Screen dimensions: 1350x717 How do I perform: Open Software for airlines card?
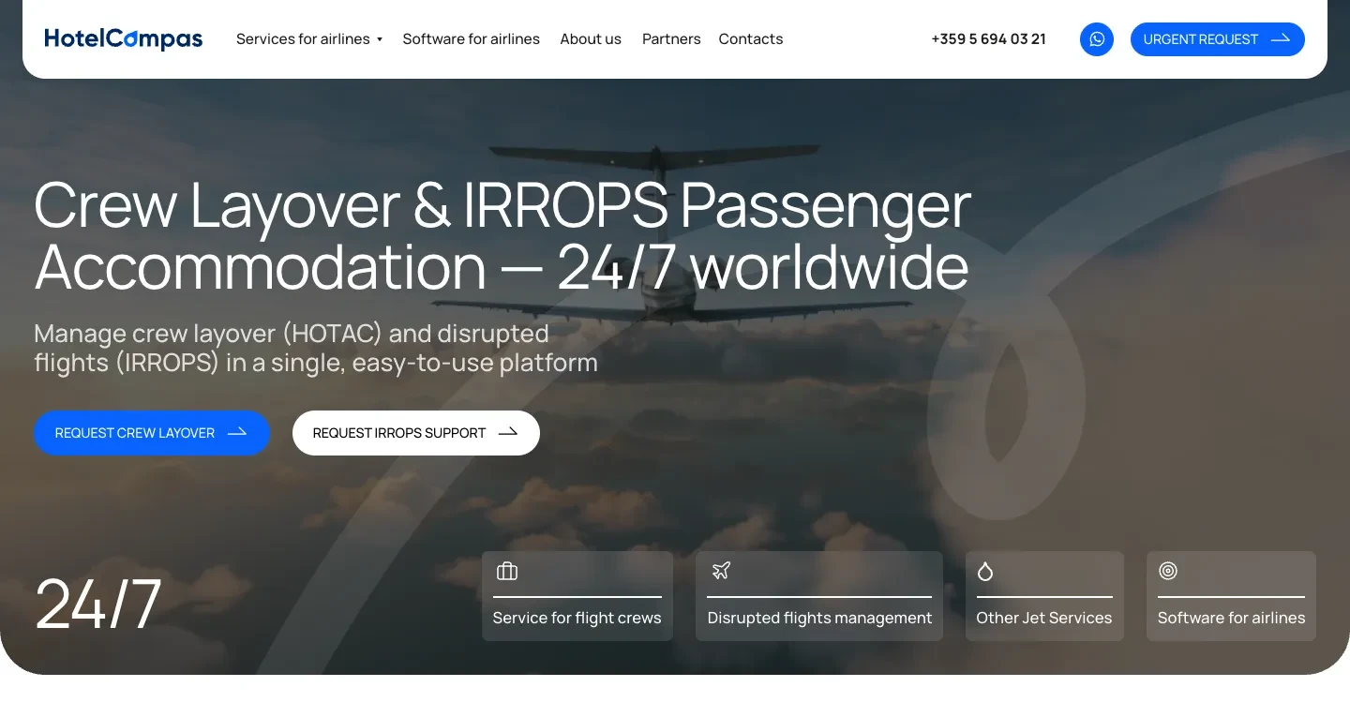tap(1231, 596)
